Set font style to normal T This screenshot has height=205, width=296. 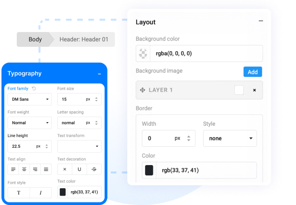[x=19, y=193]
